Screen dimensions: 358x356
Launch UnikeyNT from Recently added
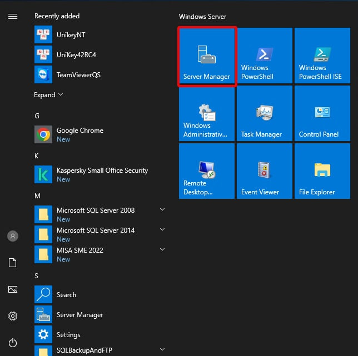point(101,34)
